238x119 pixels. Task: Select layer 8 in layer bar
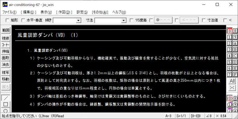pyautogui.click(x=235, y=31)
